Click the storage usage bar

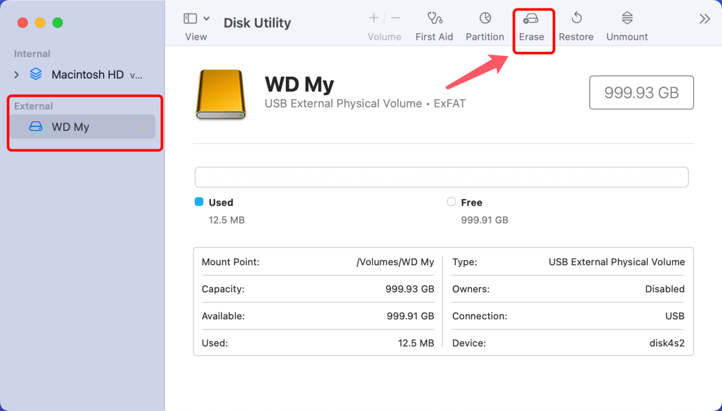(441, 177)
